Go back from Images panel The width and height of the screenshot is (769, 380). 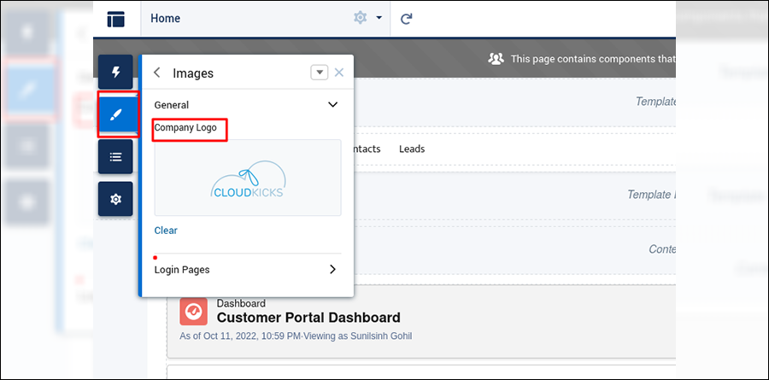[157, 73]
